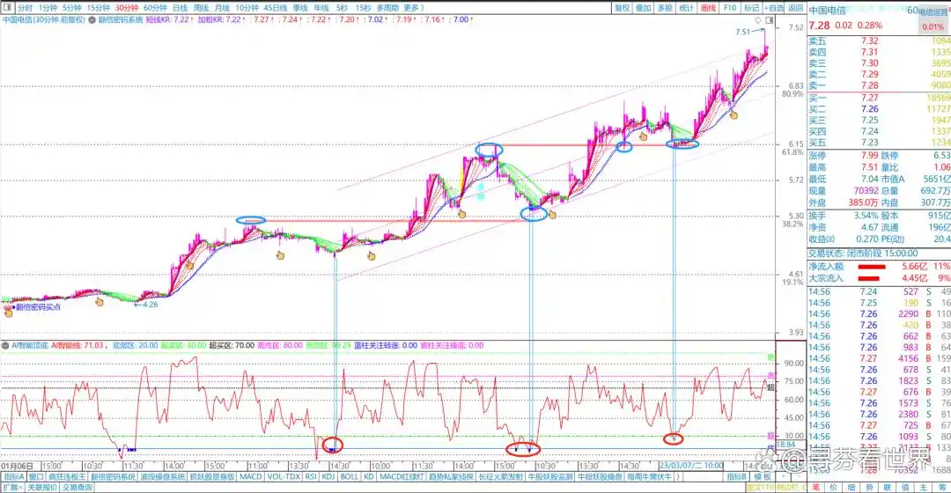Click the hand pointer marker near 翻倍密码买点
The image size is (951, 493).
point(9,312)
